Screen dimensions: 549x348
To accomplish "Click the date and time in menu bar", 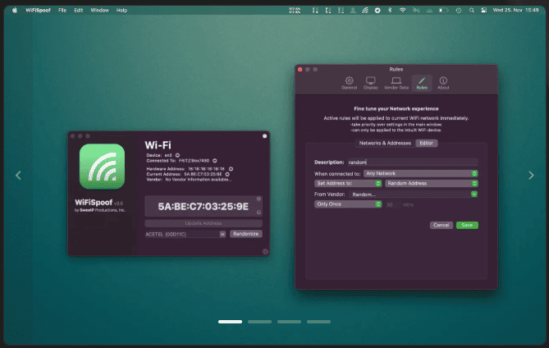I will pos(515,10).
